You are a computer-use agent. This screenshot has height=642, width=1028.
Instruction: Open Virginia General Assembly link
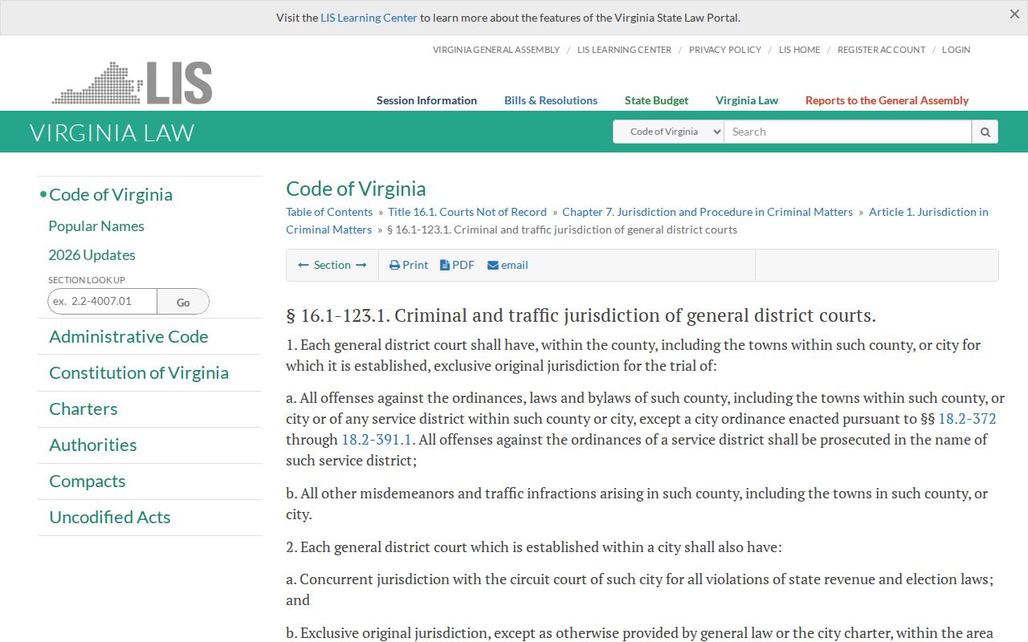point(496,50)
